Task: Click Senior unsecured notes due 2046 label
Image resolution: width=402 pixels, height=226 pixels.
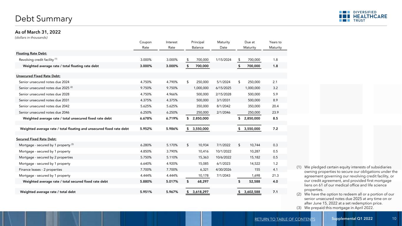Action: [44, 112]
